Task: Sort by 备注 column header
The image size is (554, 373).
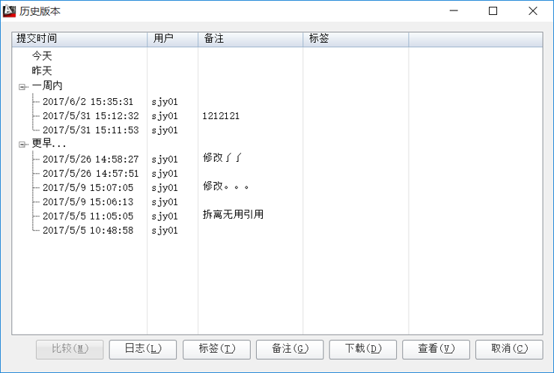Action: click(250, 39)
